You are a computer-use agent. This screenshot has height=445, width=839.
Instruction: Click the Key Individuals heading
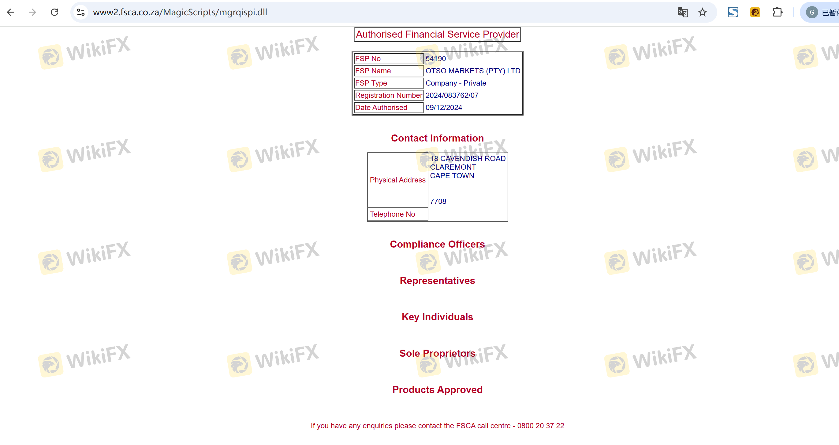click(x=437, y=317)
